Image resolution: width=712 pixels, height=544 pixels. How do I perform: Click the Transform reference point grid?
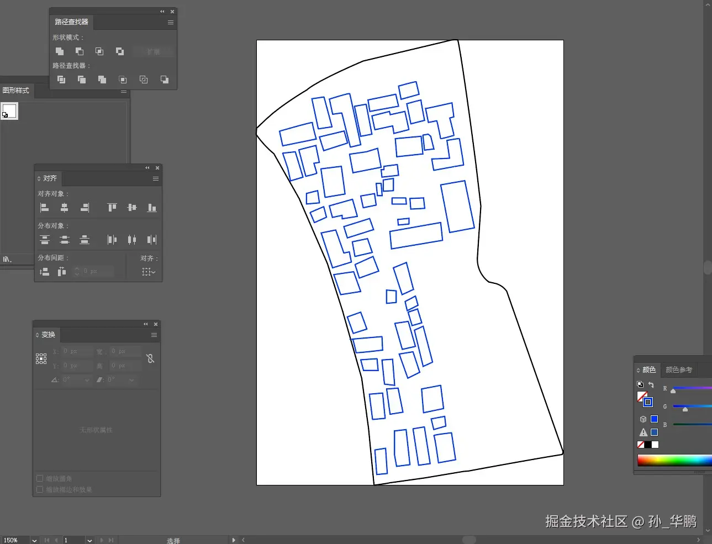pos(41,359)
